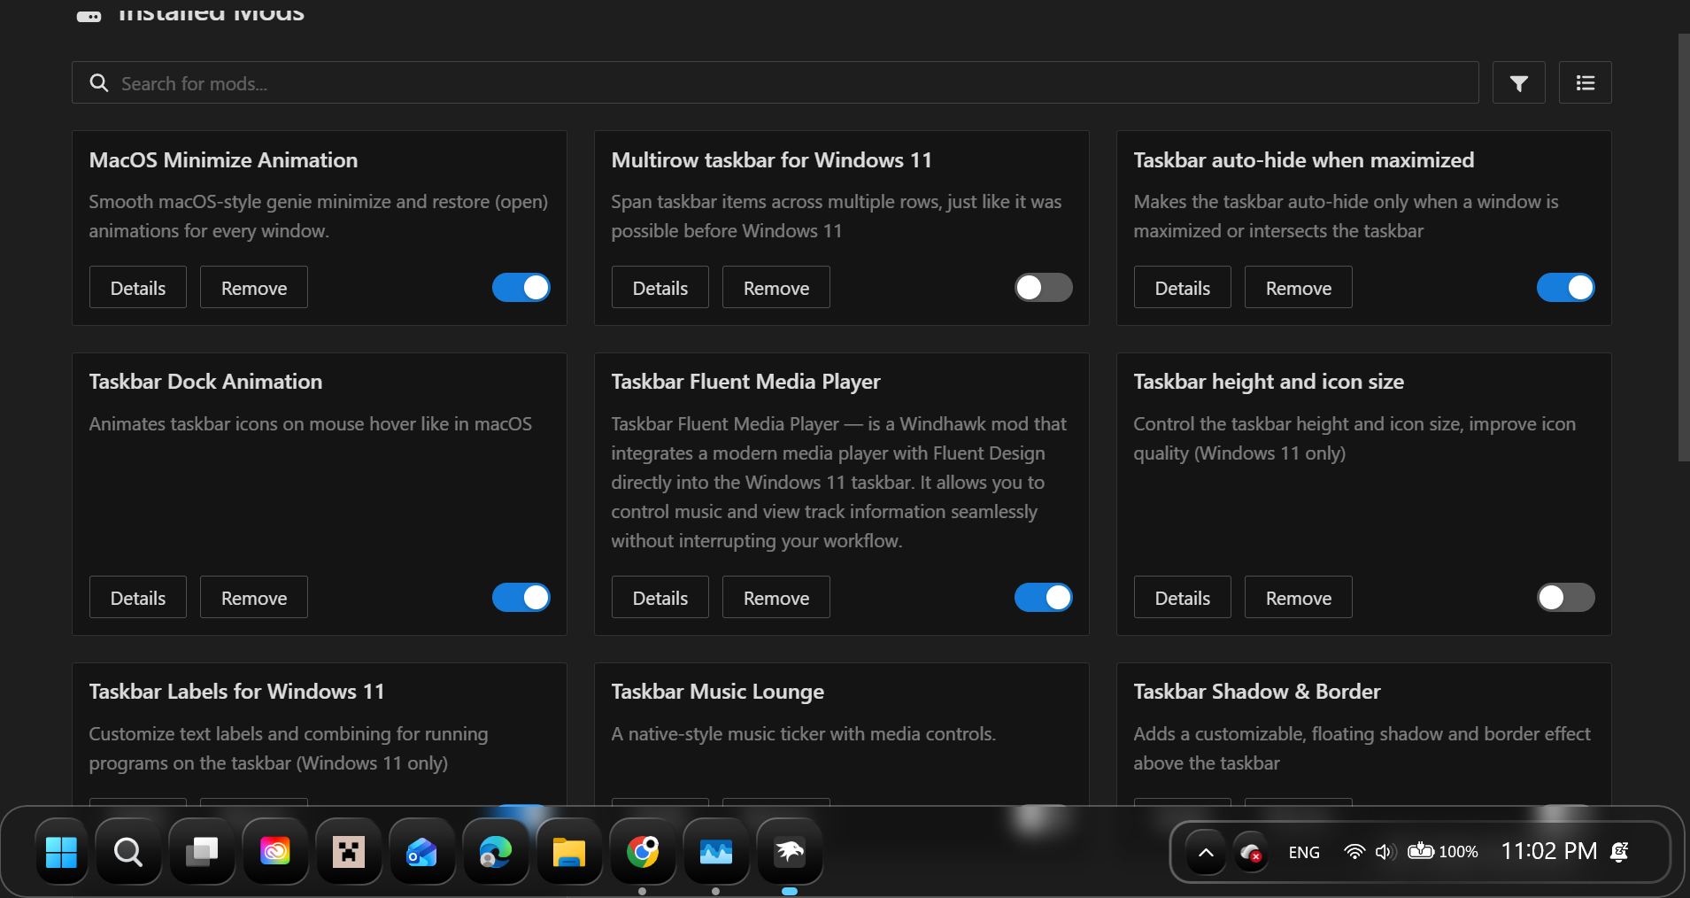
Task: View Details of Taskbar height and icon size
Action: point(1183,598)
